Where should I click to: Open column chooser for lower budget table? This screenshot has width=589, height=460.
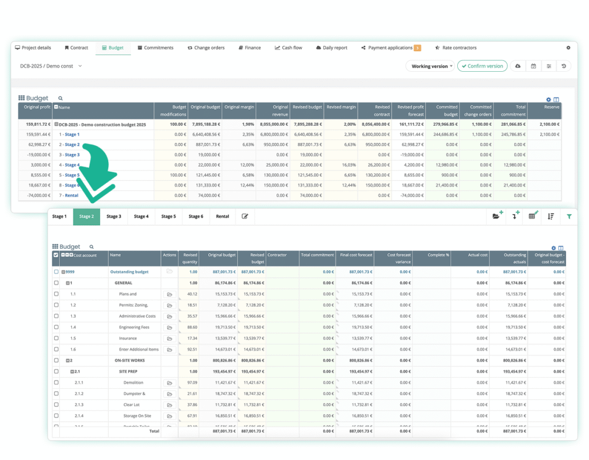tap(561, 248)
